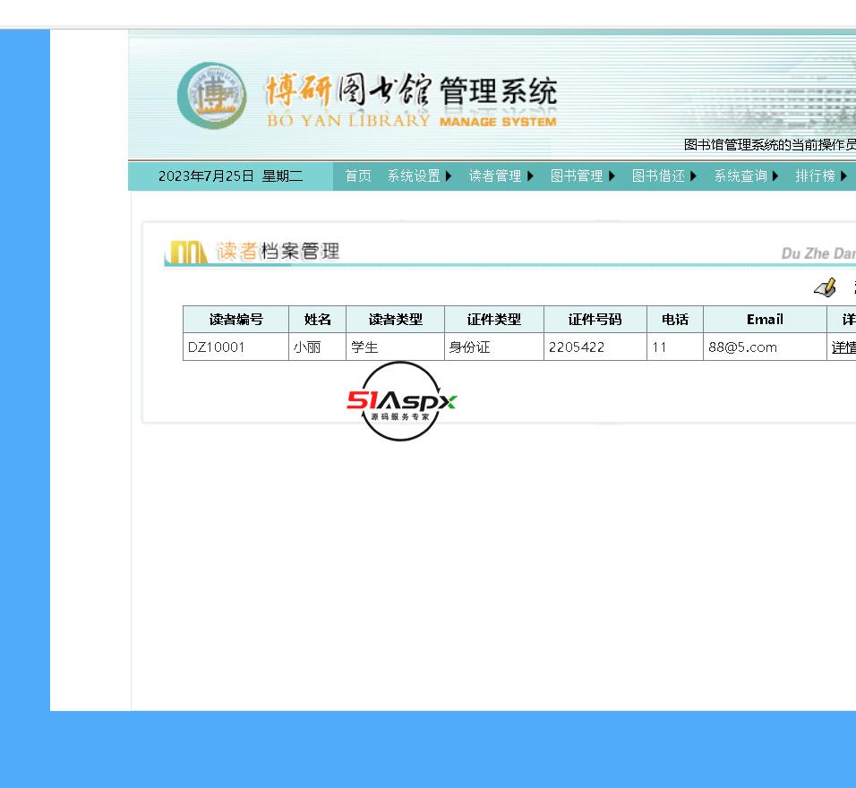Select the ID type cell 身份证

[494, 347]
